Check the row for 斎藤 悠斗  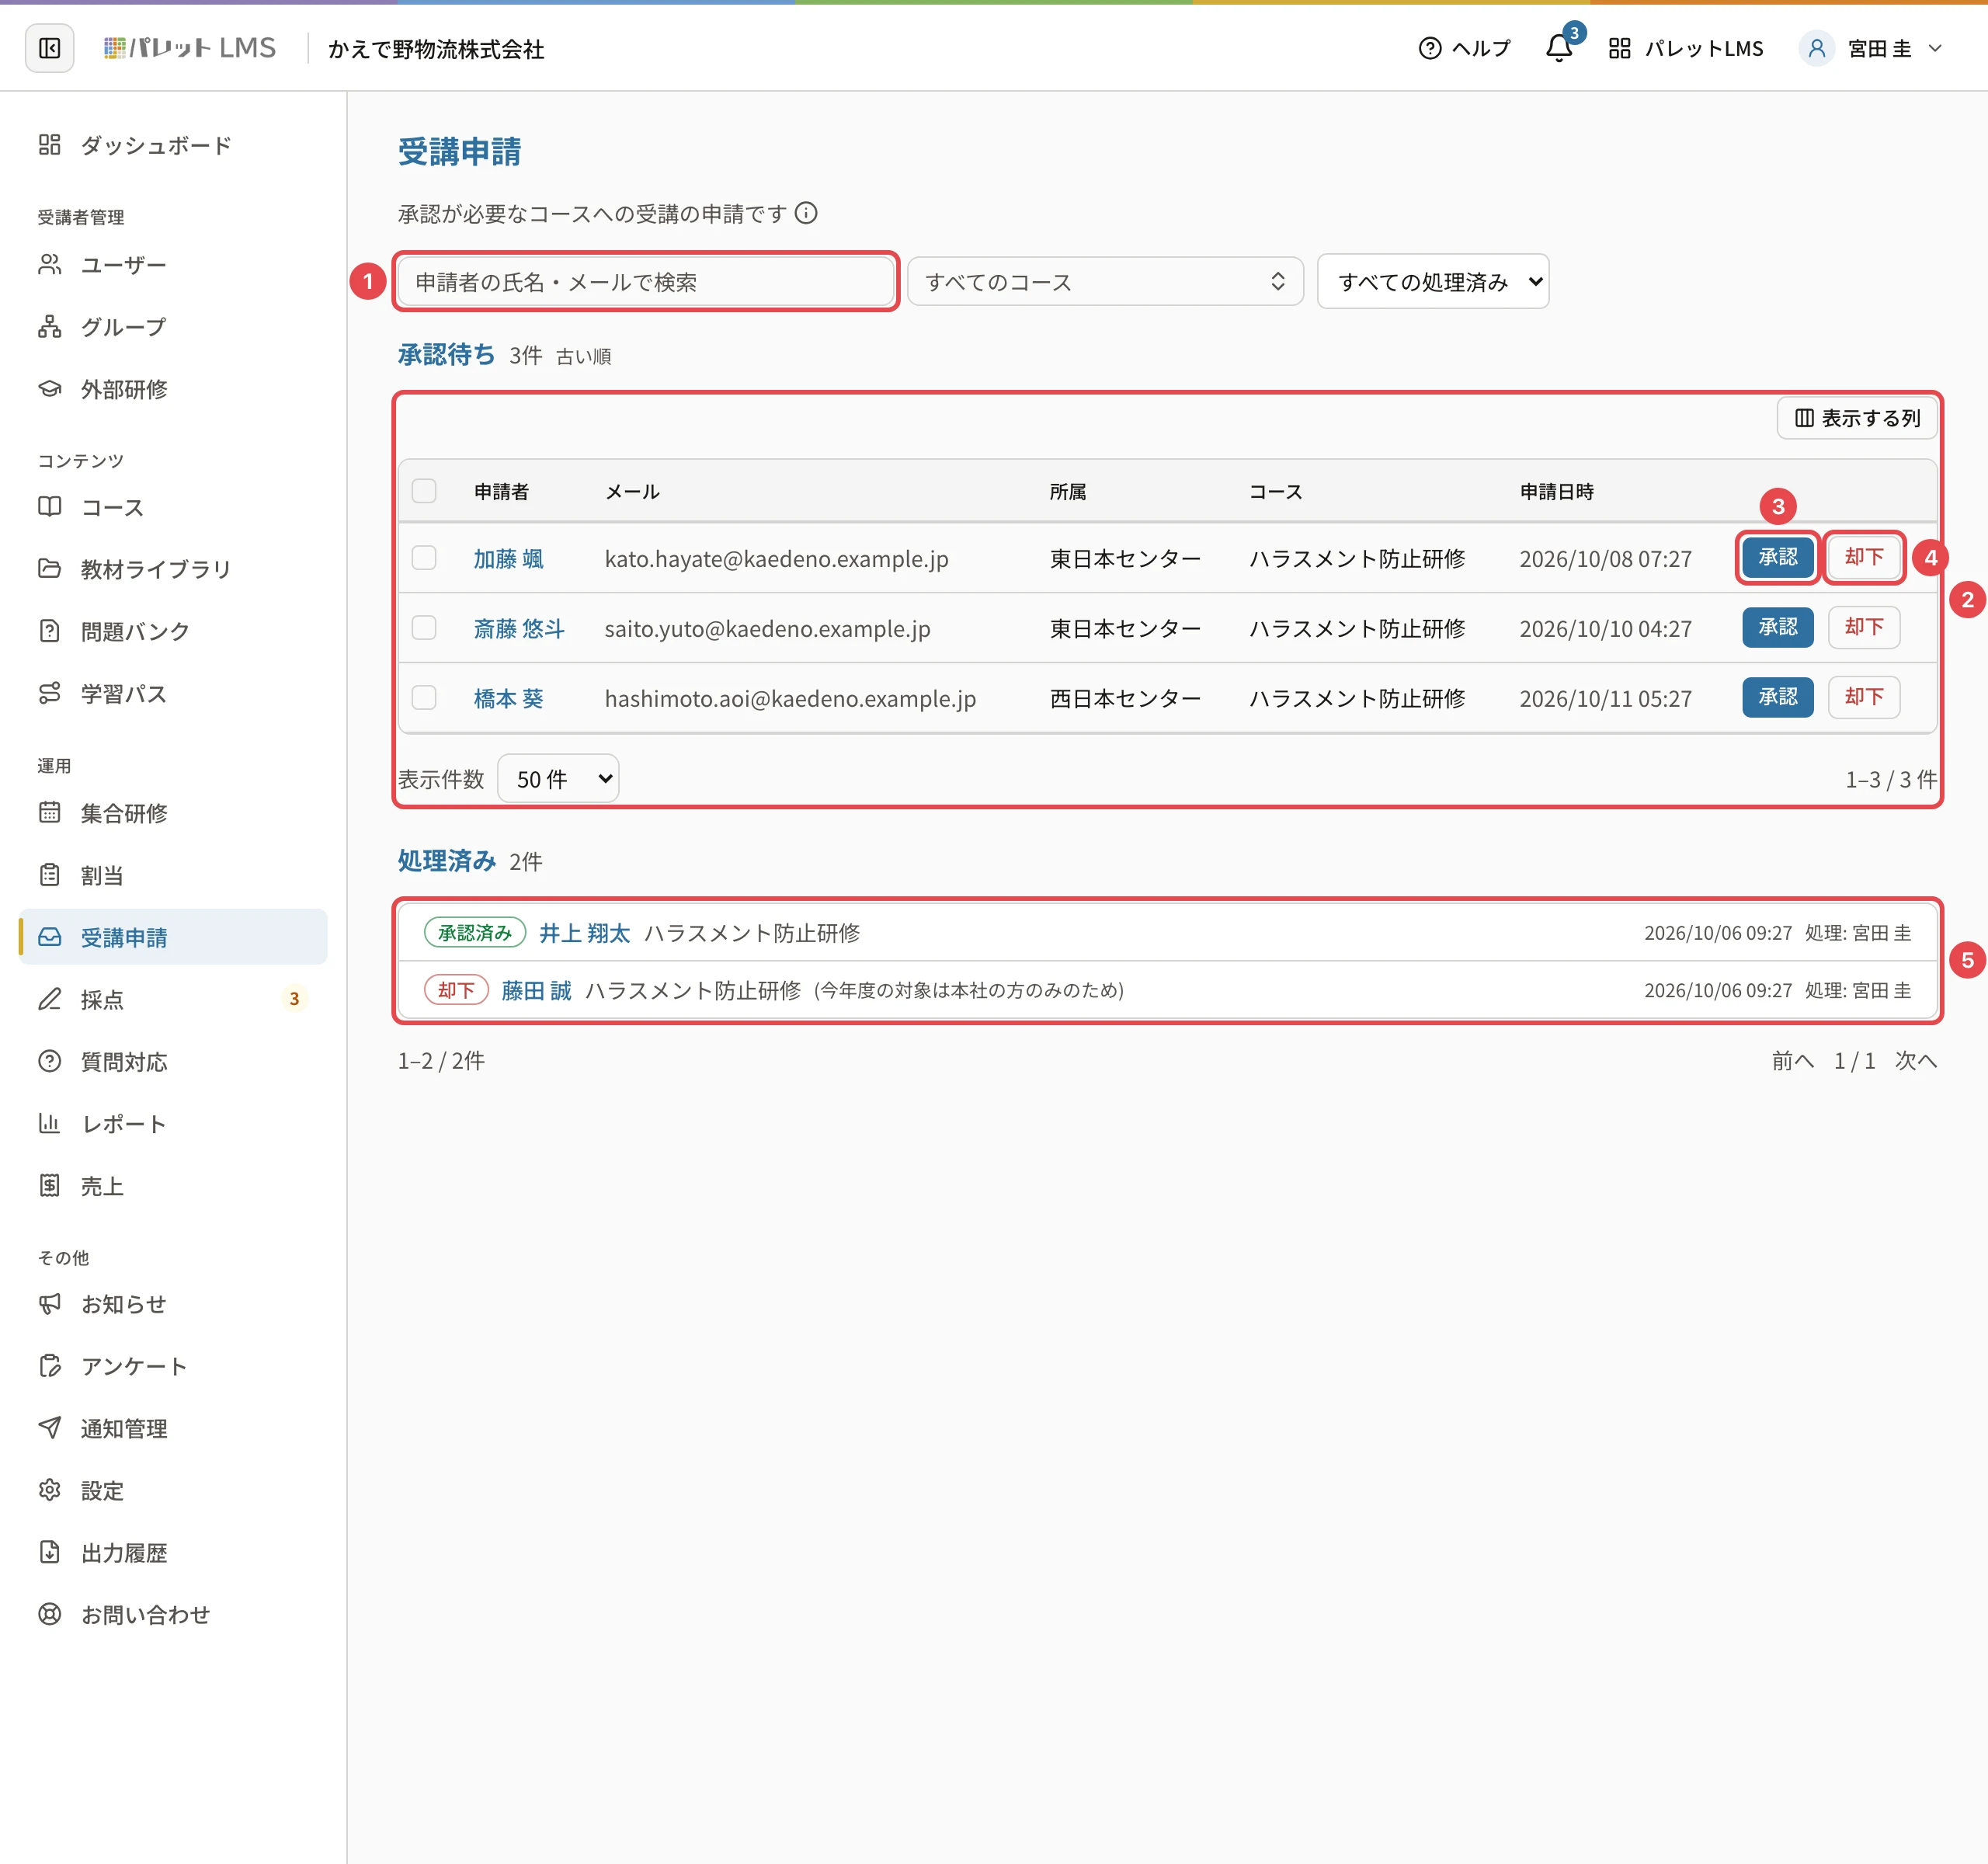(x=424, y=628)
